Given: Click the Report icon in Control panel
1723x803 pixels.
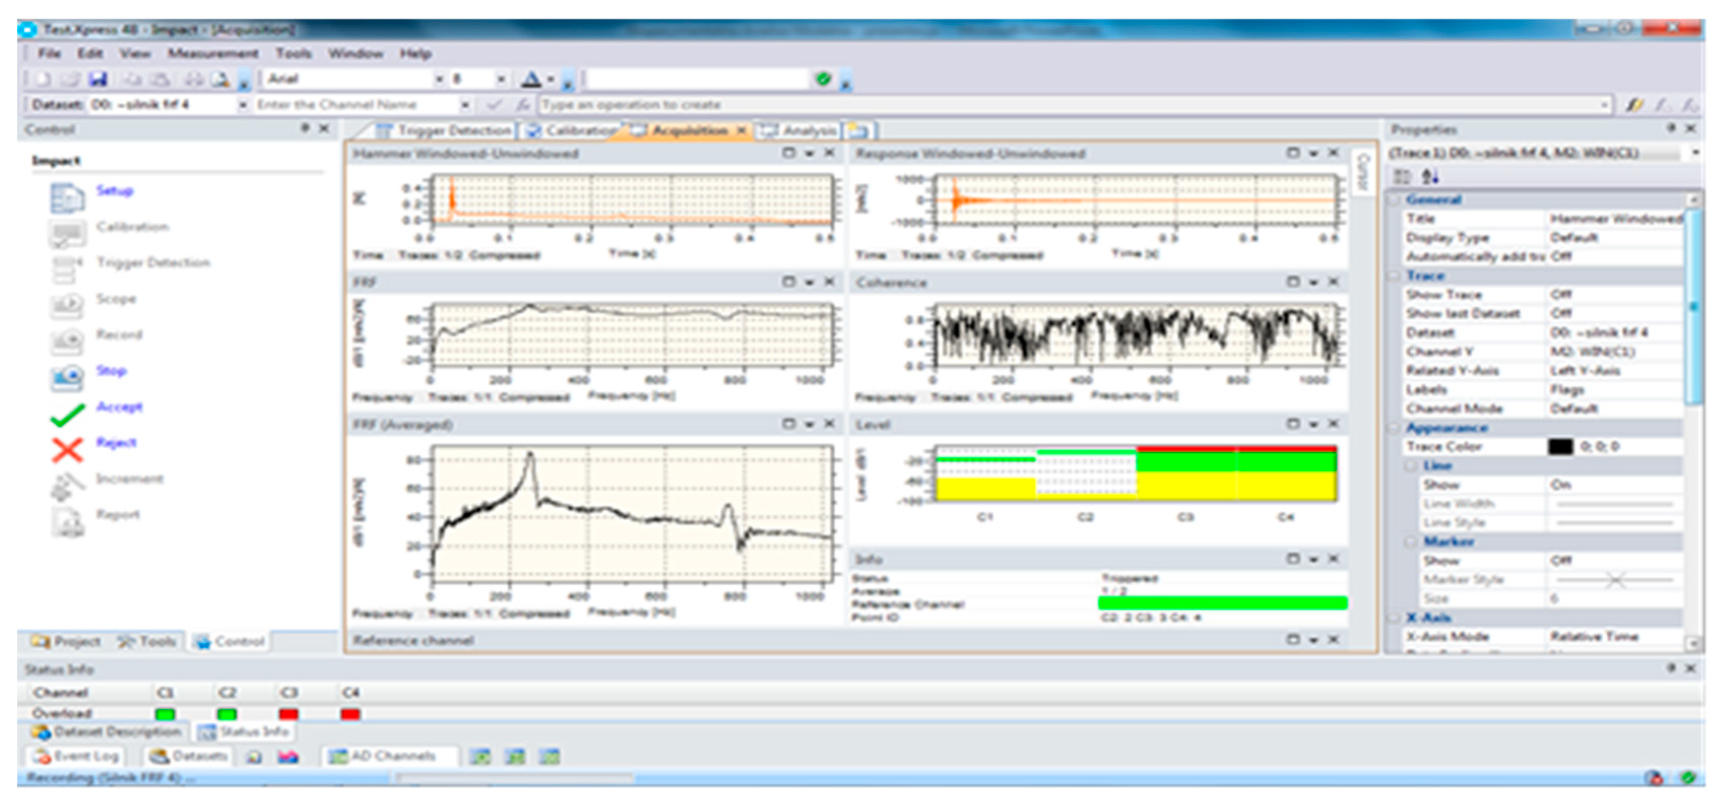Looking at the screenshot, I should click(67, 522).
